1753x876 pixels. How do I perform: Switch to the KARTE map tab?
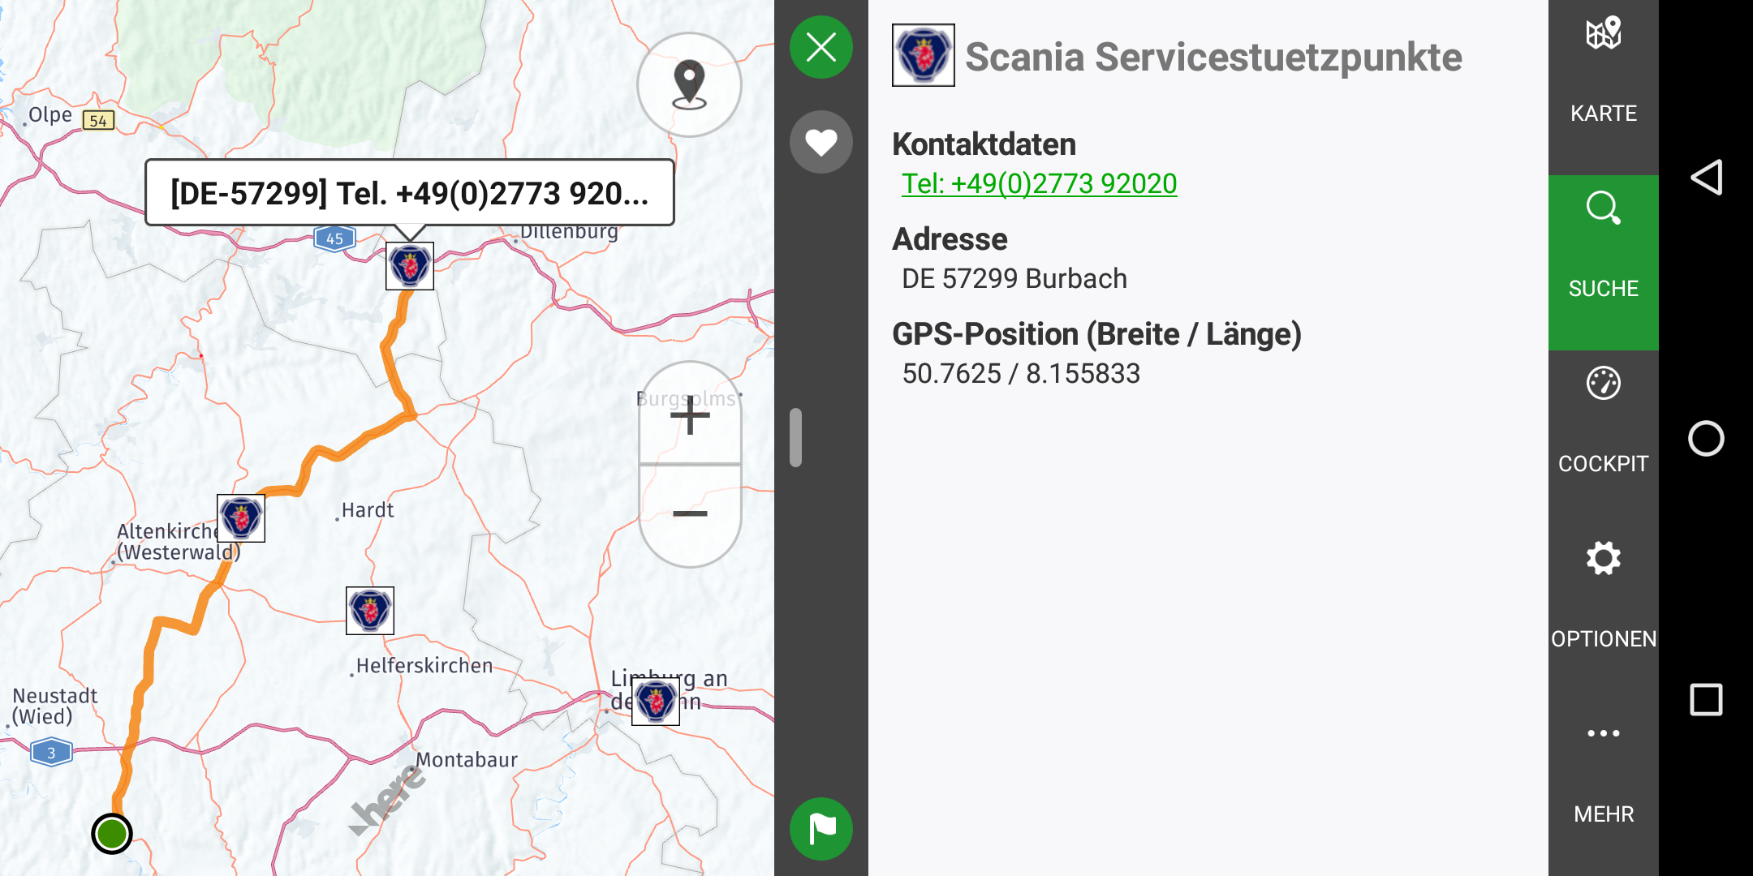click(x=1603, y=73)
